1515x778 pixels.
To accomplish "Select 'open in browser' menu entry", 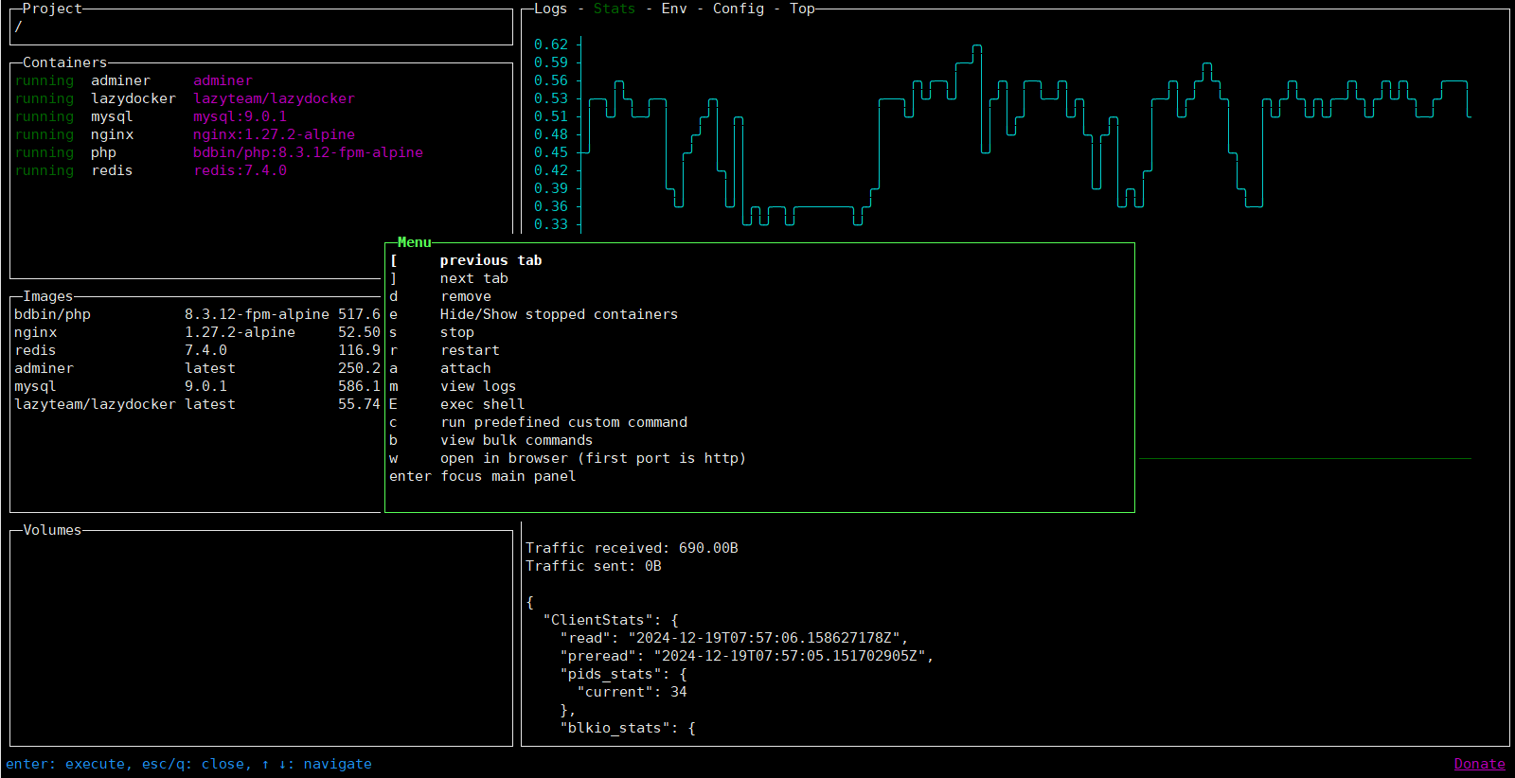I will pyautogui.click(x=759, y=458).
